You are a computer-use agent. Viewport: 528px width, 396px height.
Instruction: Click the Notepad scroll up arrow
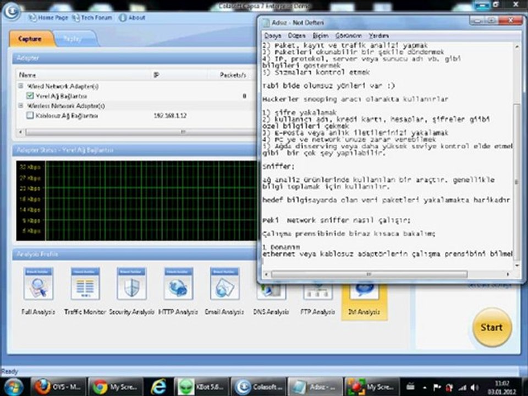click(517, 46)
